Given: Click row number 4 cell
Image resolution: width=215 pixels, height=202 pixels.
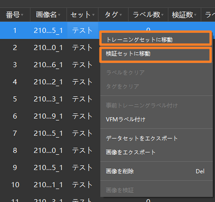Looking at the screenshot, I should point(15,82).
